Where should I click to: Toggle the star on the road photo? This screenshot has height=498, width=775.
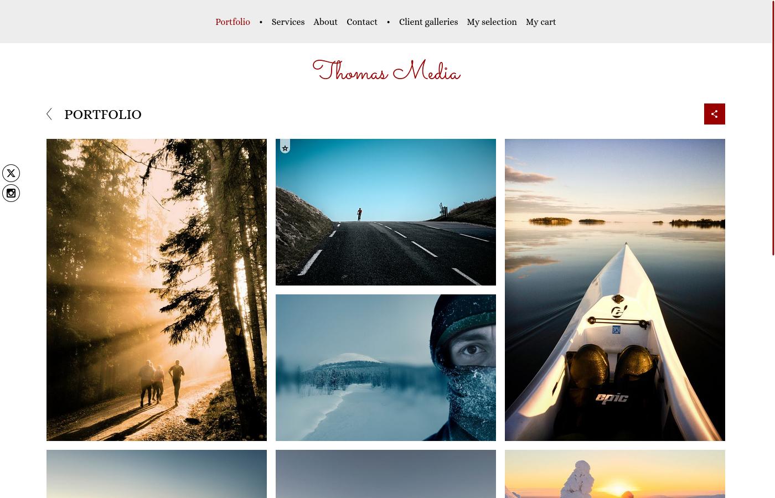point(285,147)
